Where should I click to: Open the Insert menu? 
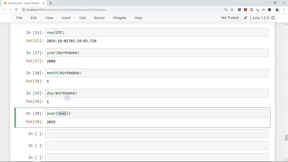coord(66,18)
